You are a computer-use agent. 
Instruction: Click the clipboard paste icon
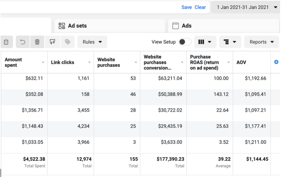point(6,42)
